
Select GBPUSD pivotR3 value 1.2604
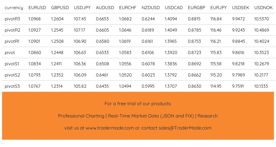pyautogui.click(x=57, y=19)
